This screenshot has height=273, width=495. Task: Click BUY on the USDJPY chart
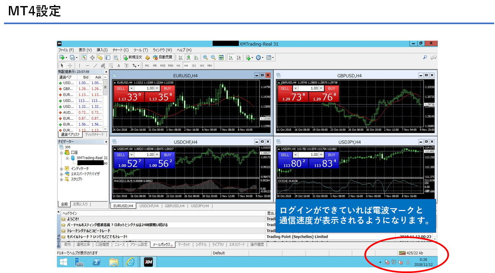(332, 155)
